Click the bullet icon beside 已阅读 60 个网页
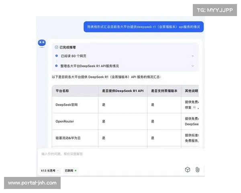 pyautogui.click(x=56, y=56)
